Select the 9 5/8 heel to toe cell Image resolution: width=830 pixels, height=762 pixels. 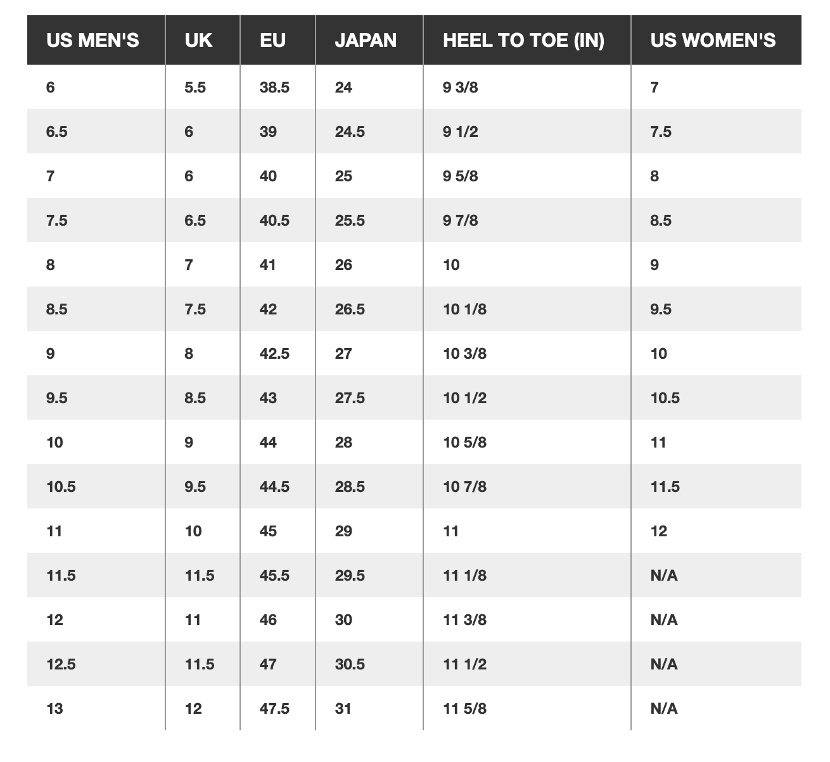pyautogui.click(x=460, y=176)
